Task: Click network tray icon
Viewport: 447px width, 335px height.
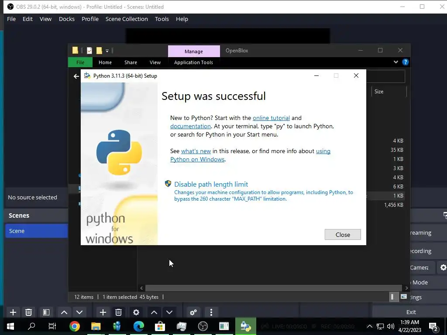Action: click(x=380, y=326)
